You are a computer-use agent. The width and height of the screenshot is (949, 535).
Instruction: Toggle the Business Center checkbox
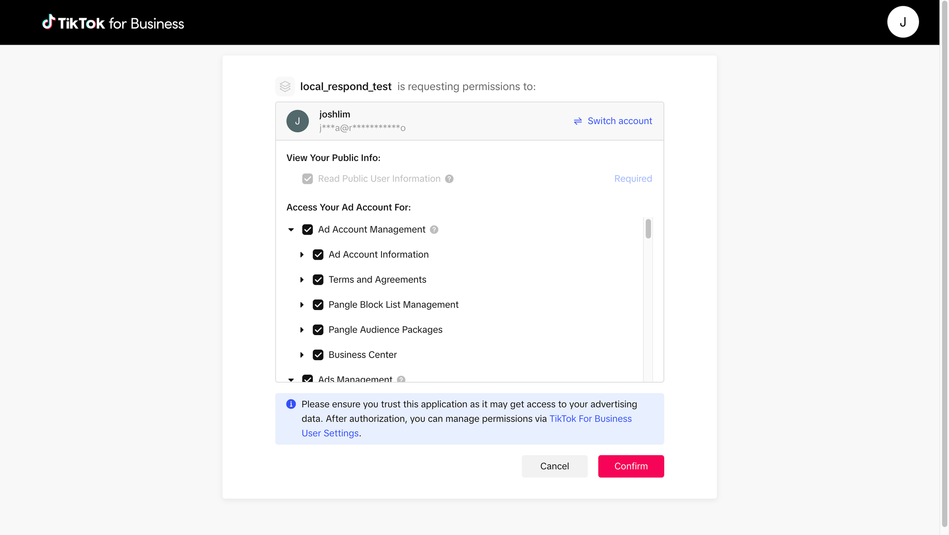click(318, 355)
